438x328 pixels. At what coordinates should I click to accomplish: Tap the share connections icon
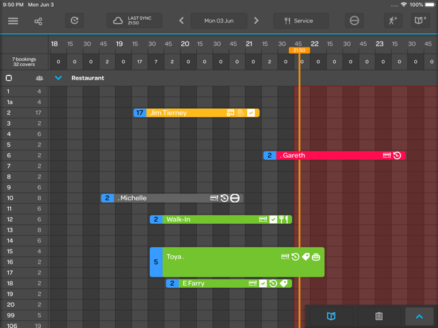(x=38, y=21)
